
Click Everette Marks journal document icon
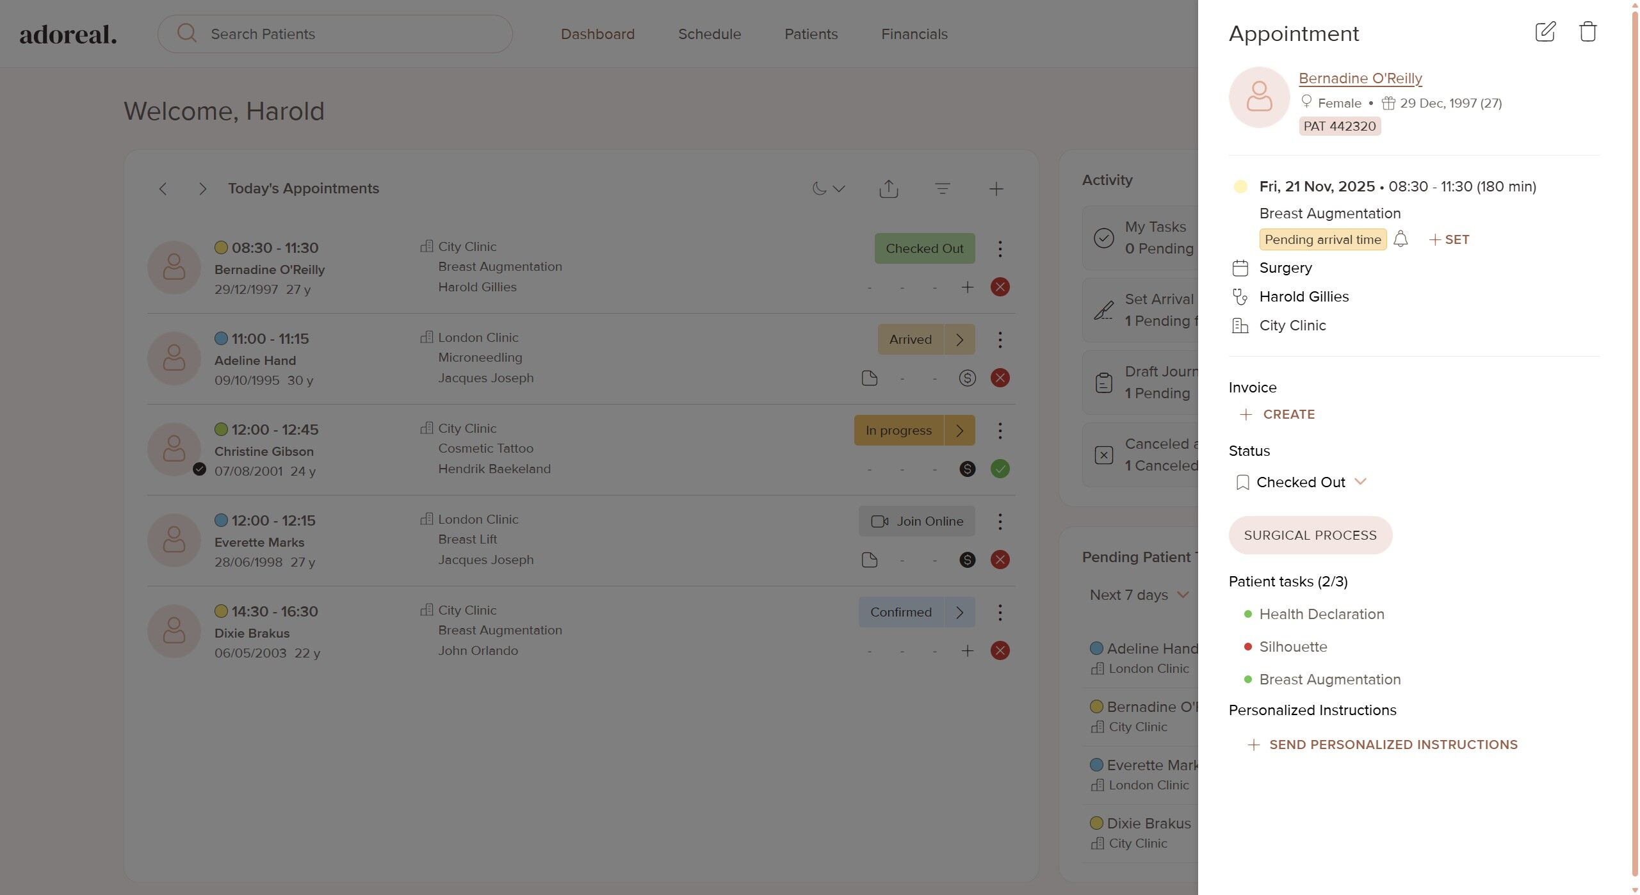(x=869, y=560)
